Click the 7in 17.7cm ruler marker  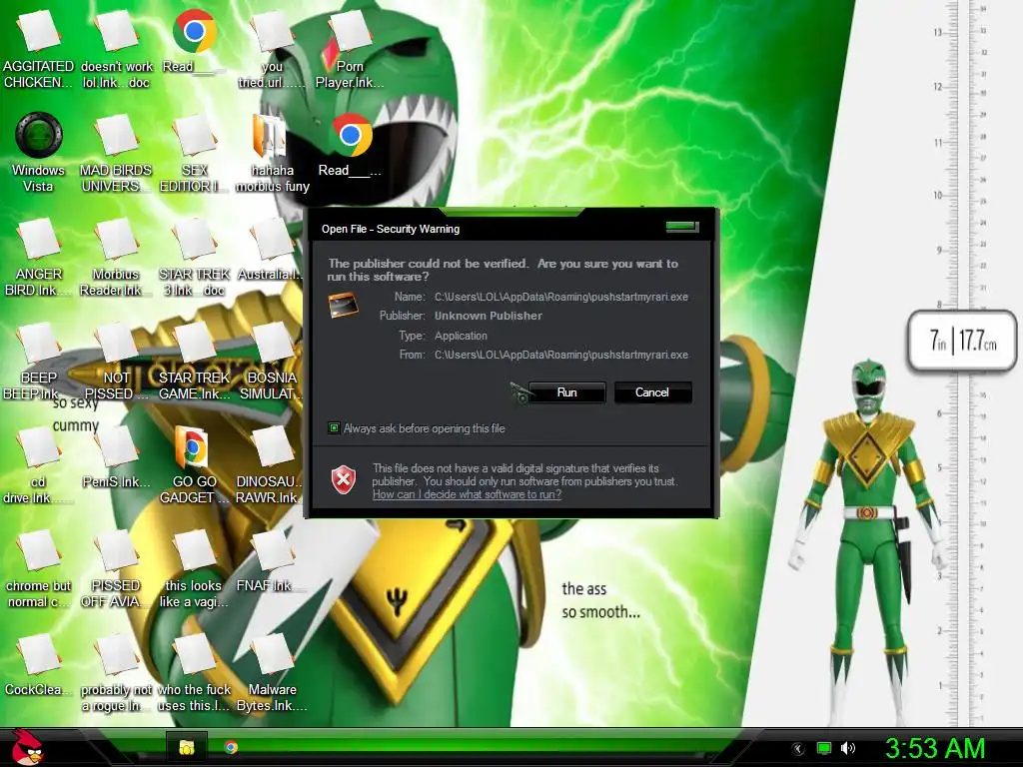tap(963, 341)
